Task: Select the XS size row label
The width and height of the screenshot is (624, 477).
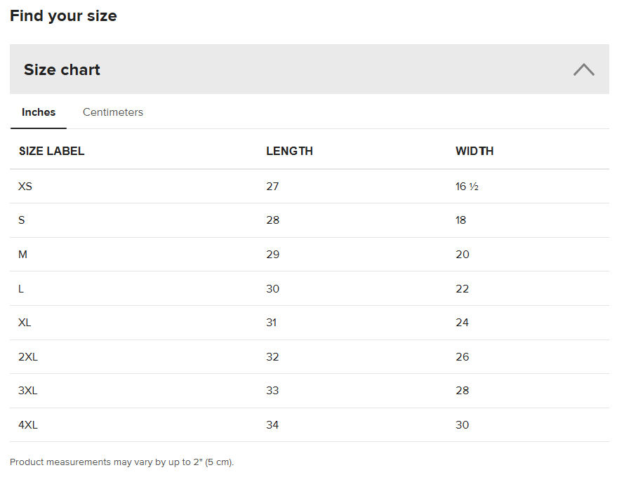Action: [x=25, y=186]
